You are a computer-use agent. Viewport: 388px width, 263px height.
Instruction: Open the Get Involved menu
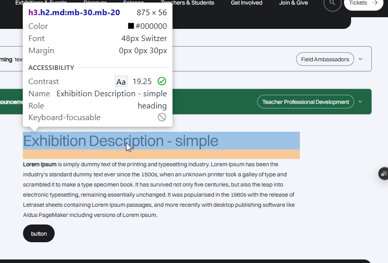point(246,3)
